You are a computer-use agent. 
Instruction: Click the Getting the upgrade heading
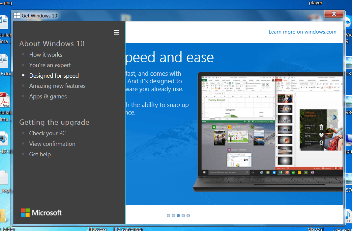click(x=54, y=122)
